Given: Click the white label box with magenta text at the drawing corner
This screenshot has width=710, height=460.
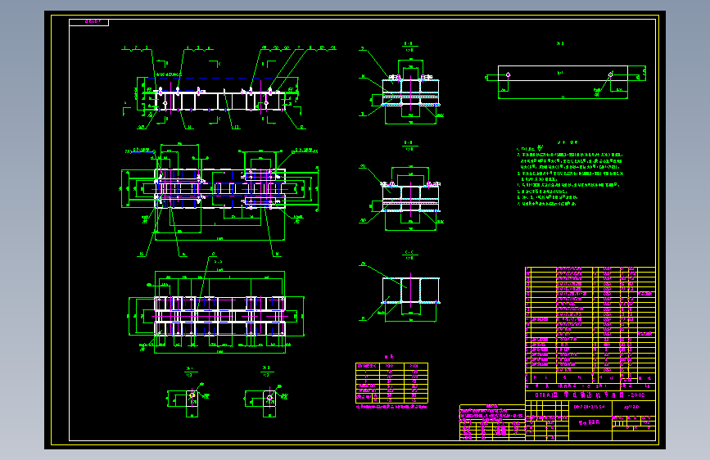Looking at the screenshot, I should (x=88, y=22).
